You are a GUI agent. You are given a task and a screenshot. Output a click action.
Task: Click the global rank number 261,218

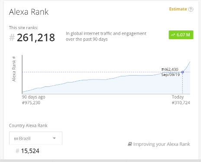(36, 37)
